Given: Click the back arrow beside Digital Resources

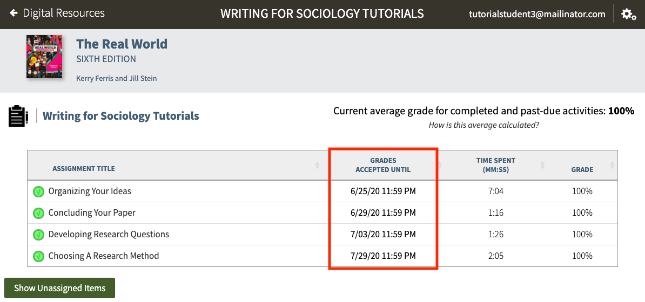Looking at the screenshot, I should [x=14, y=13].
